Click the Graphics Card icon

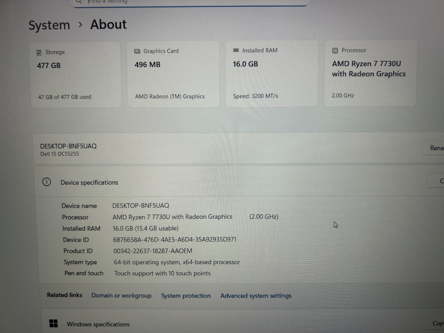[x=137, y=51]
